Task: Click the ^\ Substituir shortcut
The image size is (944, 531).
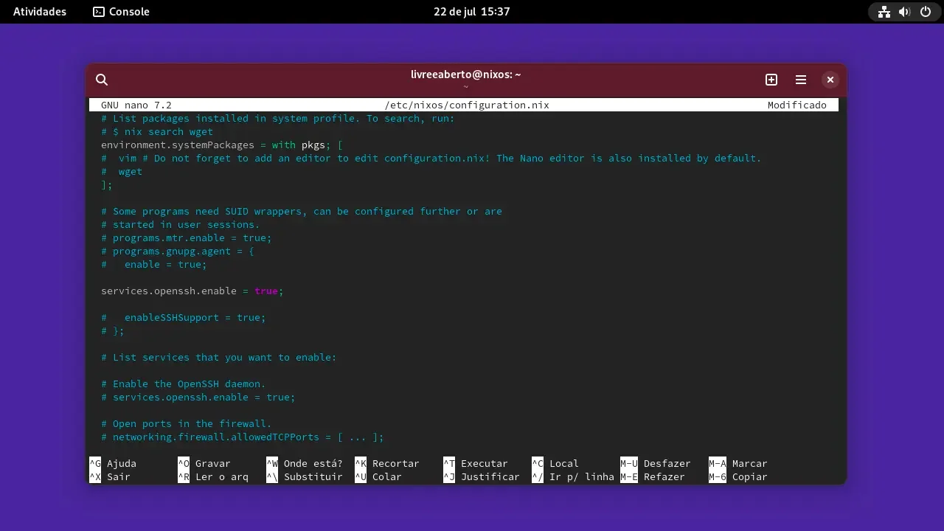Action: tap(305, 477)
